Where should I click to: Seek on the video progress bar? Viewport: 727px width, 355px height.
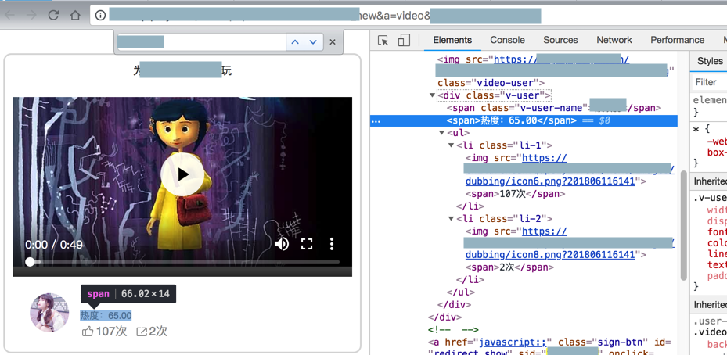point(182,262)
